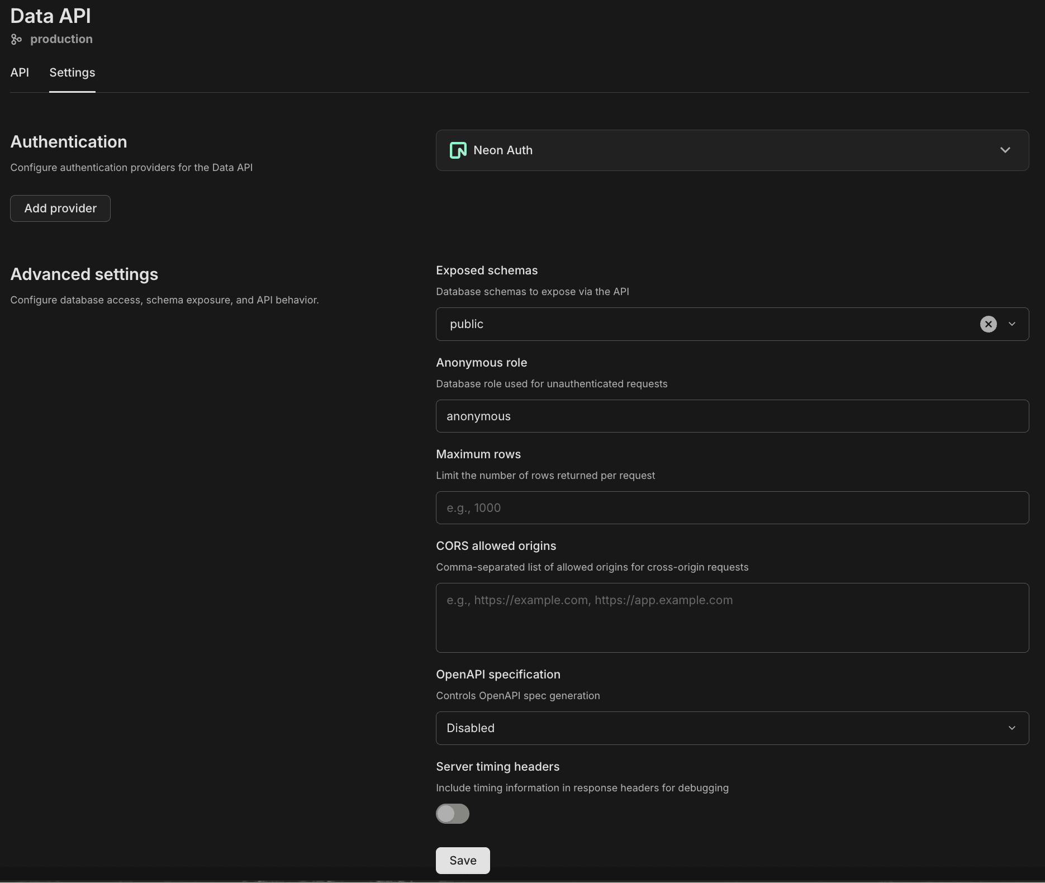Remove the public schema with its x icon
The height and width of the screenshot is (883, 1045).
click(988, 324)
